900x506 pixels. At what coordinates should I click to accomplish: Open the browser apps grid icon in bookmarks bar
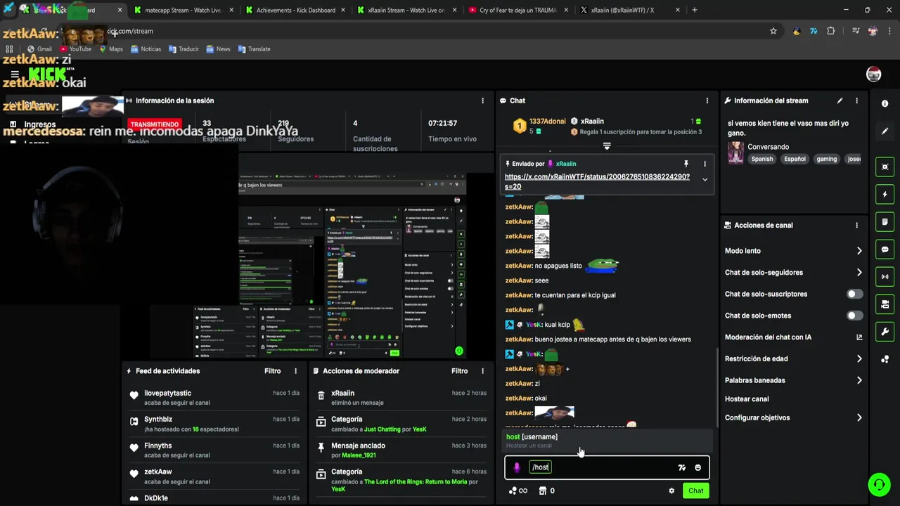click(9, 49)
